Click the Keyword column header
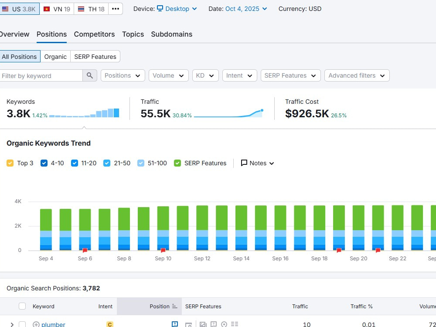This screenshot has height=327, width=436. pyautogui.click(x=43, y=306)
